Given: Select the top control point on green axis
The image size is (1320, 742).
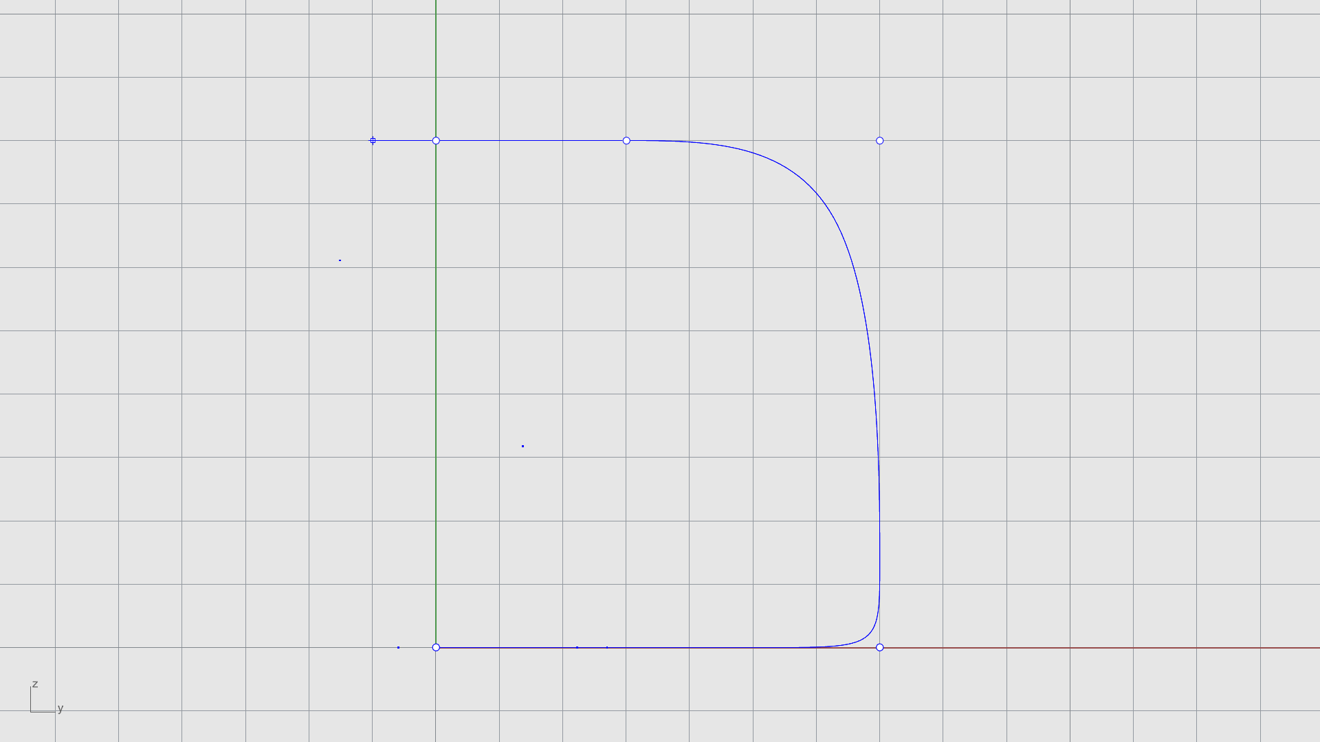Looking at the screenshot, I should [436, 141].
